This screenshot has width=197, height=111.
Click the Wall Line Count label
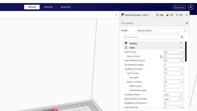coord(133,56)
